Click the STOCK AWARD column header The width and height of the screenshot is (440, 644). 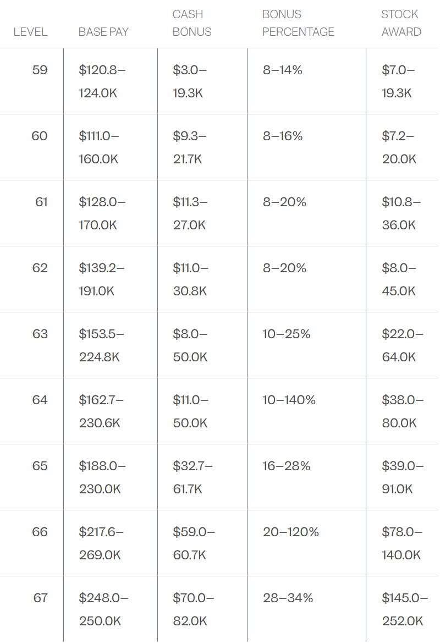[401, 23]
